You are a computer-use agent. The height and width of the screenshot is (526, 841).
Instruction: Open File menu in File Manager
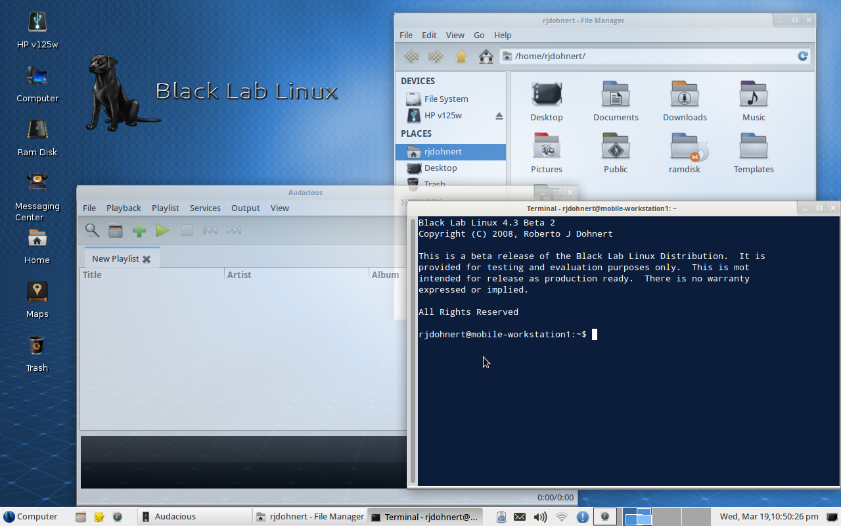tap(406, 35)
